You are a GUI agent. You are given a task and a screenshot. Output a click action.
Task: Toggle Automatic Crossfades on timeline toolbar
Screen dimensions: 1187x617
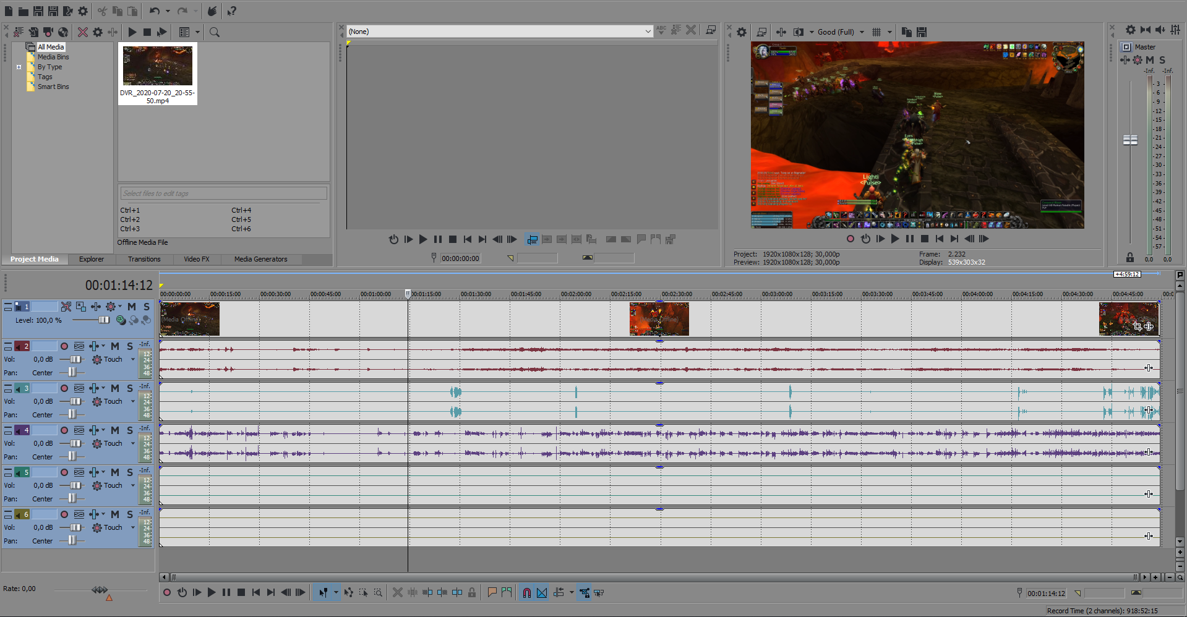coord(542,592)
